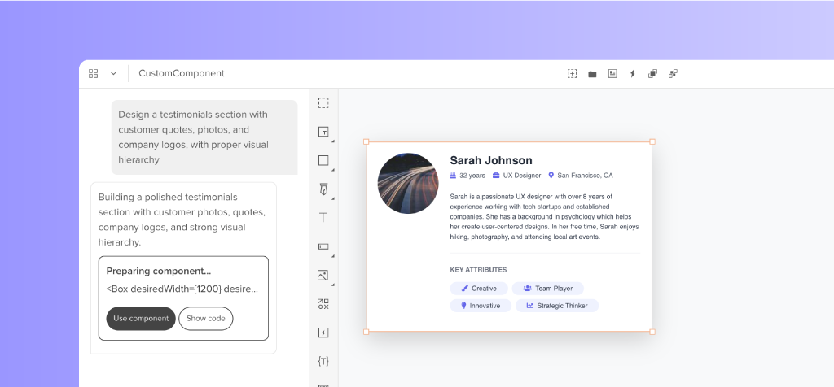Click Use component button
834x387 pixels.
141,319
